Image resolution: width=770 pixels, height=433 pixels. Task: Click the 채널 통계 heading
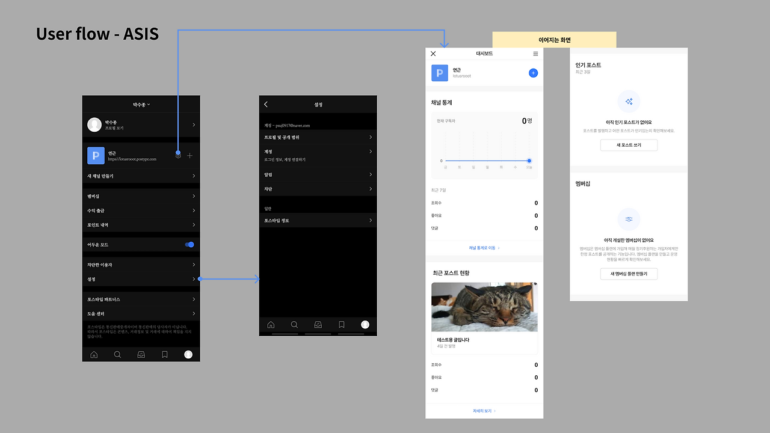442,103
